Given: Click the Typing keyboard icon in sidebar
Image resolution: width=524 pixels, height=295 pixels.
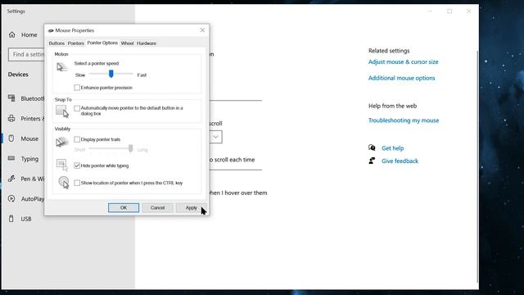Looking at the screenshot, I should (x=11, y=158).
